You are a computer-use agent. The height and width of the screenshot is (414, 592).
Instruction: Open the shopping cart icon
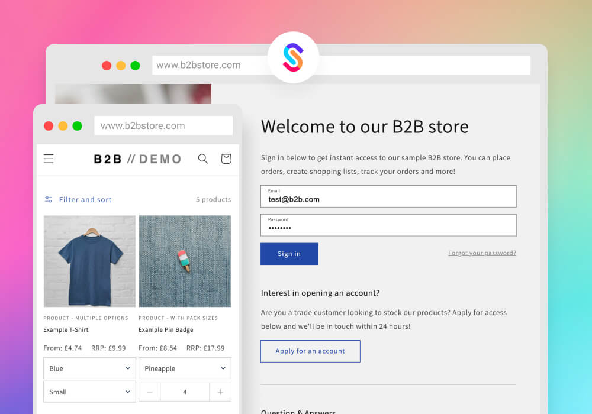click(x=226, y=159)
